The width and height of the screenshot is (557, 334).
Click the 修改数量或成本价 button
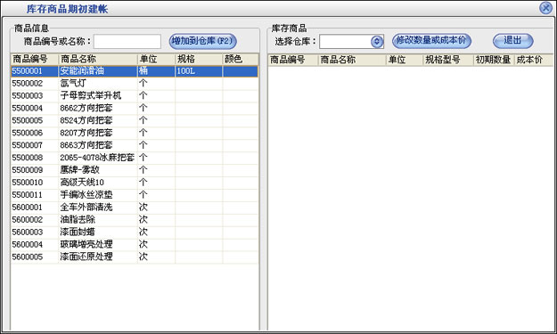click(x=431, y=41)
